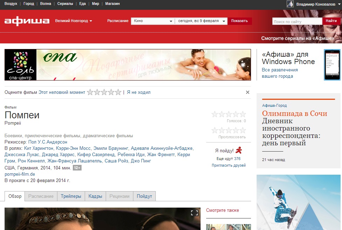Image resolution: width=342 pixels, height=230 pixels.
Task: Close the rating prompt bar
Action: pos(247,92)
